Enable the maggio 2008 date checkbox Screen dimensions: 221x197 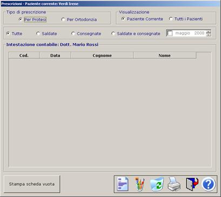(170, 33)
